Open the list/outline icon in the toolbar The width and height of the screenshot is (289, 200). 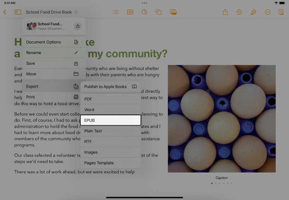tap(115, 12)
